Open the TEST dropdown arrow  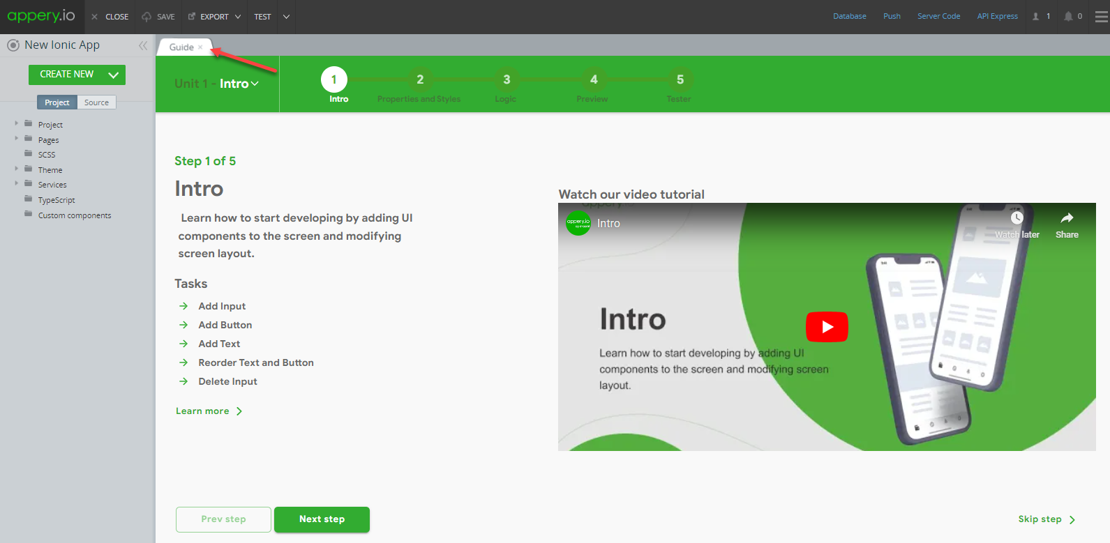pyautogui.click(x=286, y=17)
